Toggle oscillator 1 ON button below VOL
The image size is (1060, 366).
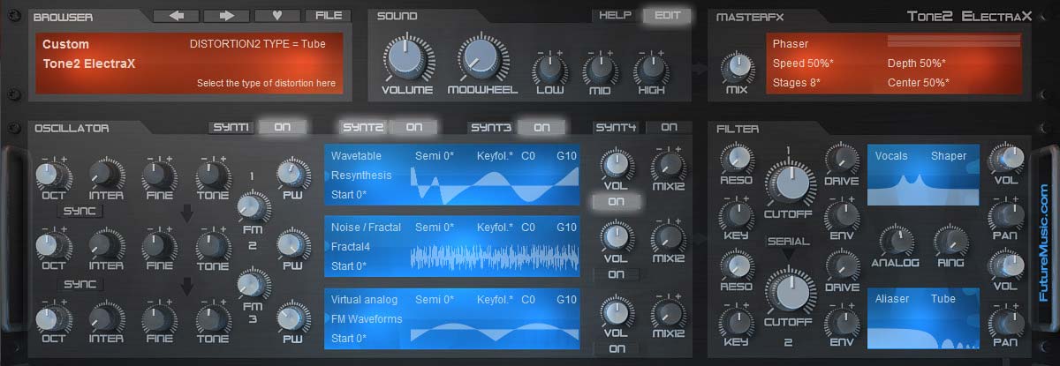click(617, 201)
